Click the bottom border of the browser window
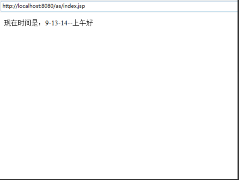Screen dimensions: 239x180 119,179
